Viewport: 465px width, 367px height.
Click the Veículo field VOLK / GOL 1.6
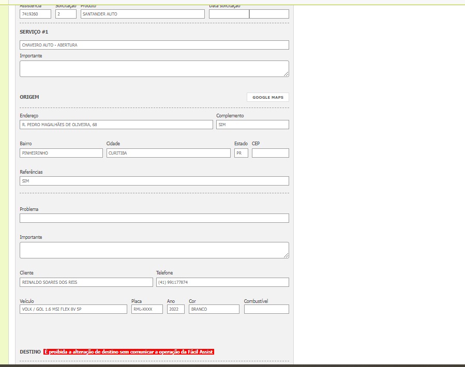73,309
